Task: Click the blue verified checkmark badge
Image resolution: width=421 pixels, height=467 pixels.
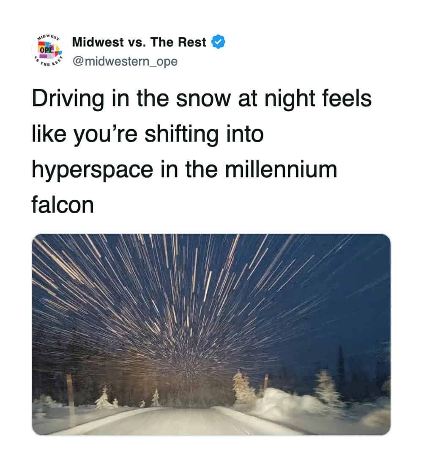Action: (x=219, y=42)
